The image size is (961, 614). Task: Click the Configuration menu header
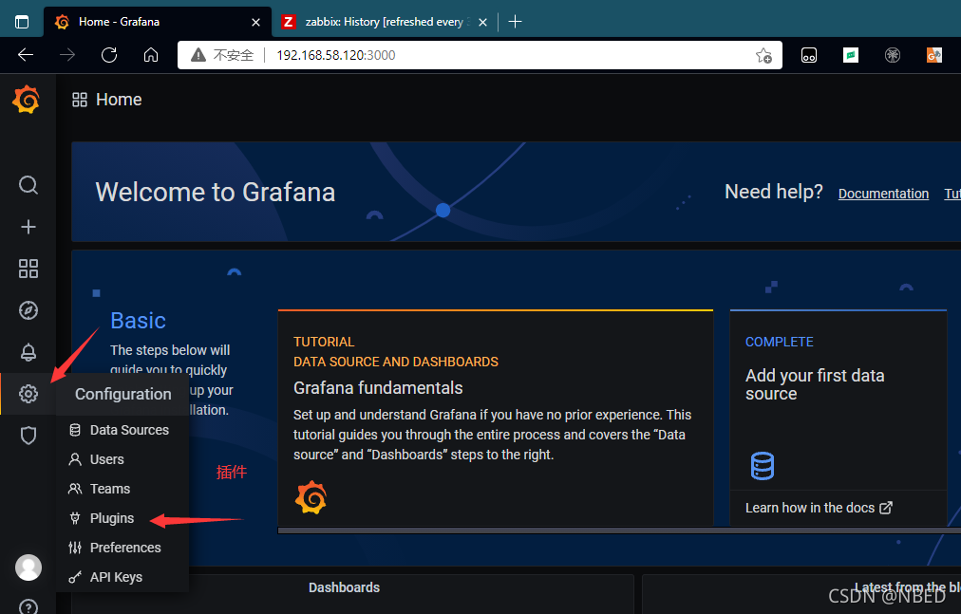tap(122, 394)
